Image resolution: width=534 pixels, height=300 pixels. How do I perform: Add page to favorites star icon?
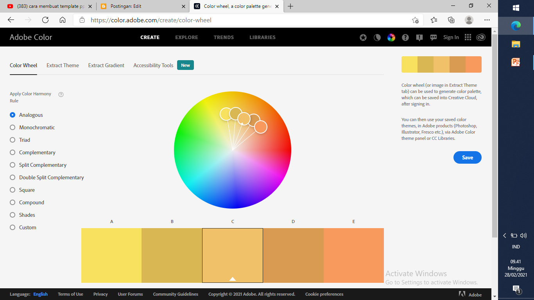(x=415, y=20)
